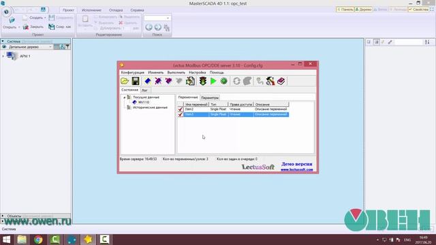Click the search forward arrow button
Viewport: 436px width, 245px height.
coord(157,27)
